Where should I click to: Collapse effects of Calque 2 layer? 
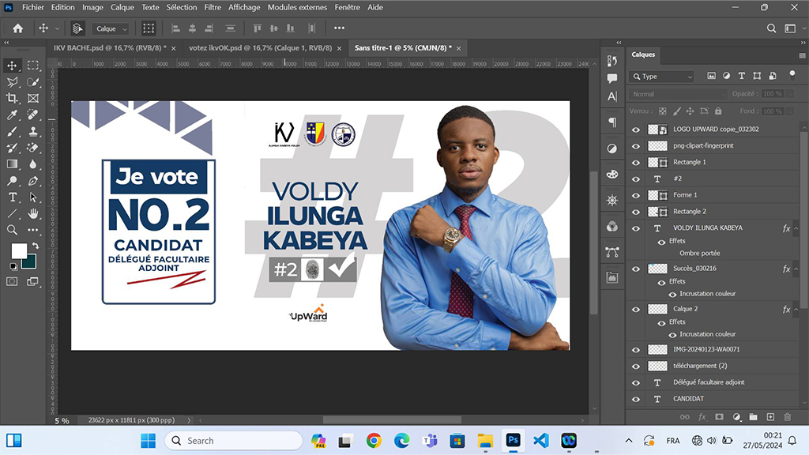(796, 310)
